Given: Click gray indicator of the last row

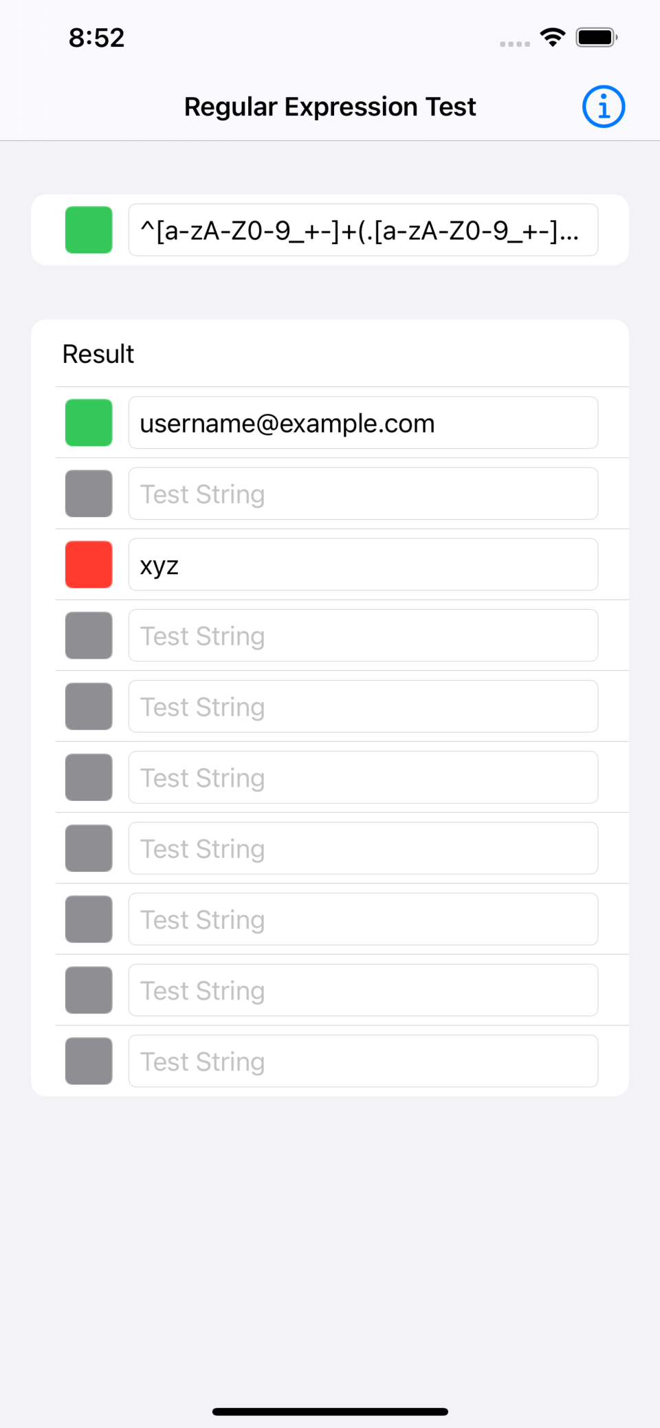Looking at the screenshot, I should pos(89,1061).
